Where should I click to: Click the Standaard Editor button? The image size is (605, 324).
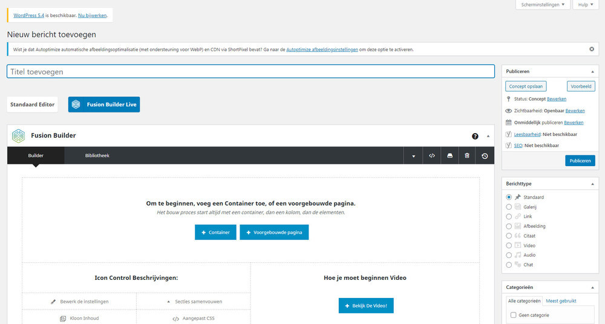click(33, 105)
